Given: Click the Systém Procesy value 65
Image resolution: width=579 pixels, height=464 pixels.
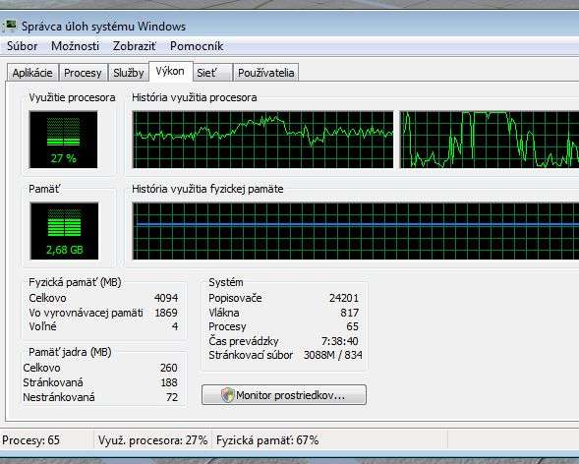Looking at the screenshot, I should click(352, 326).
